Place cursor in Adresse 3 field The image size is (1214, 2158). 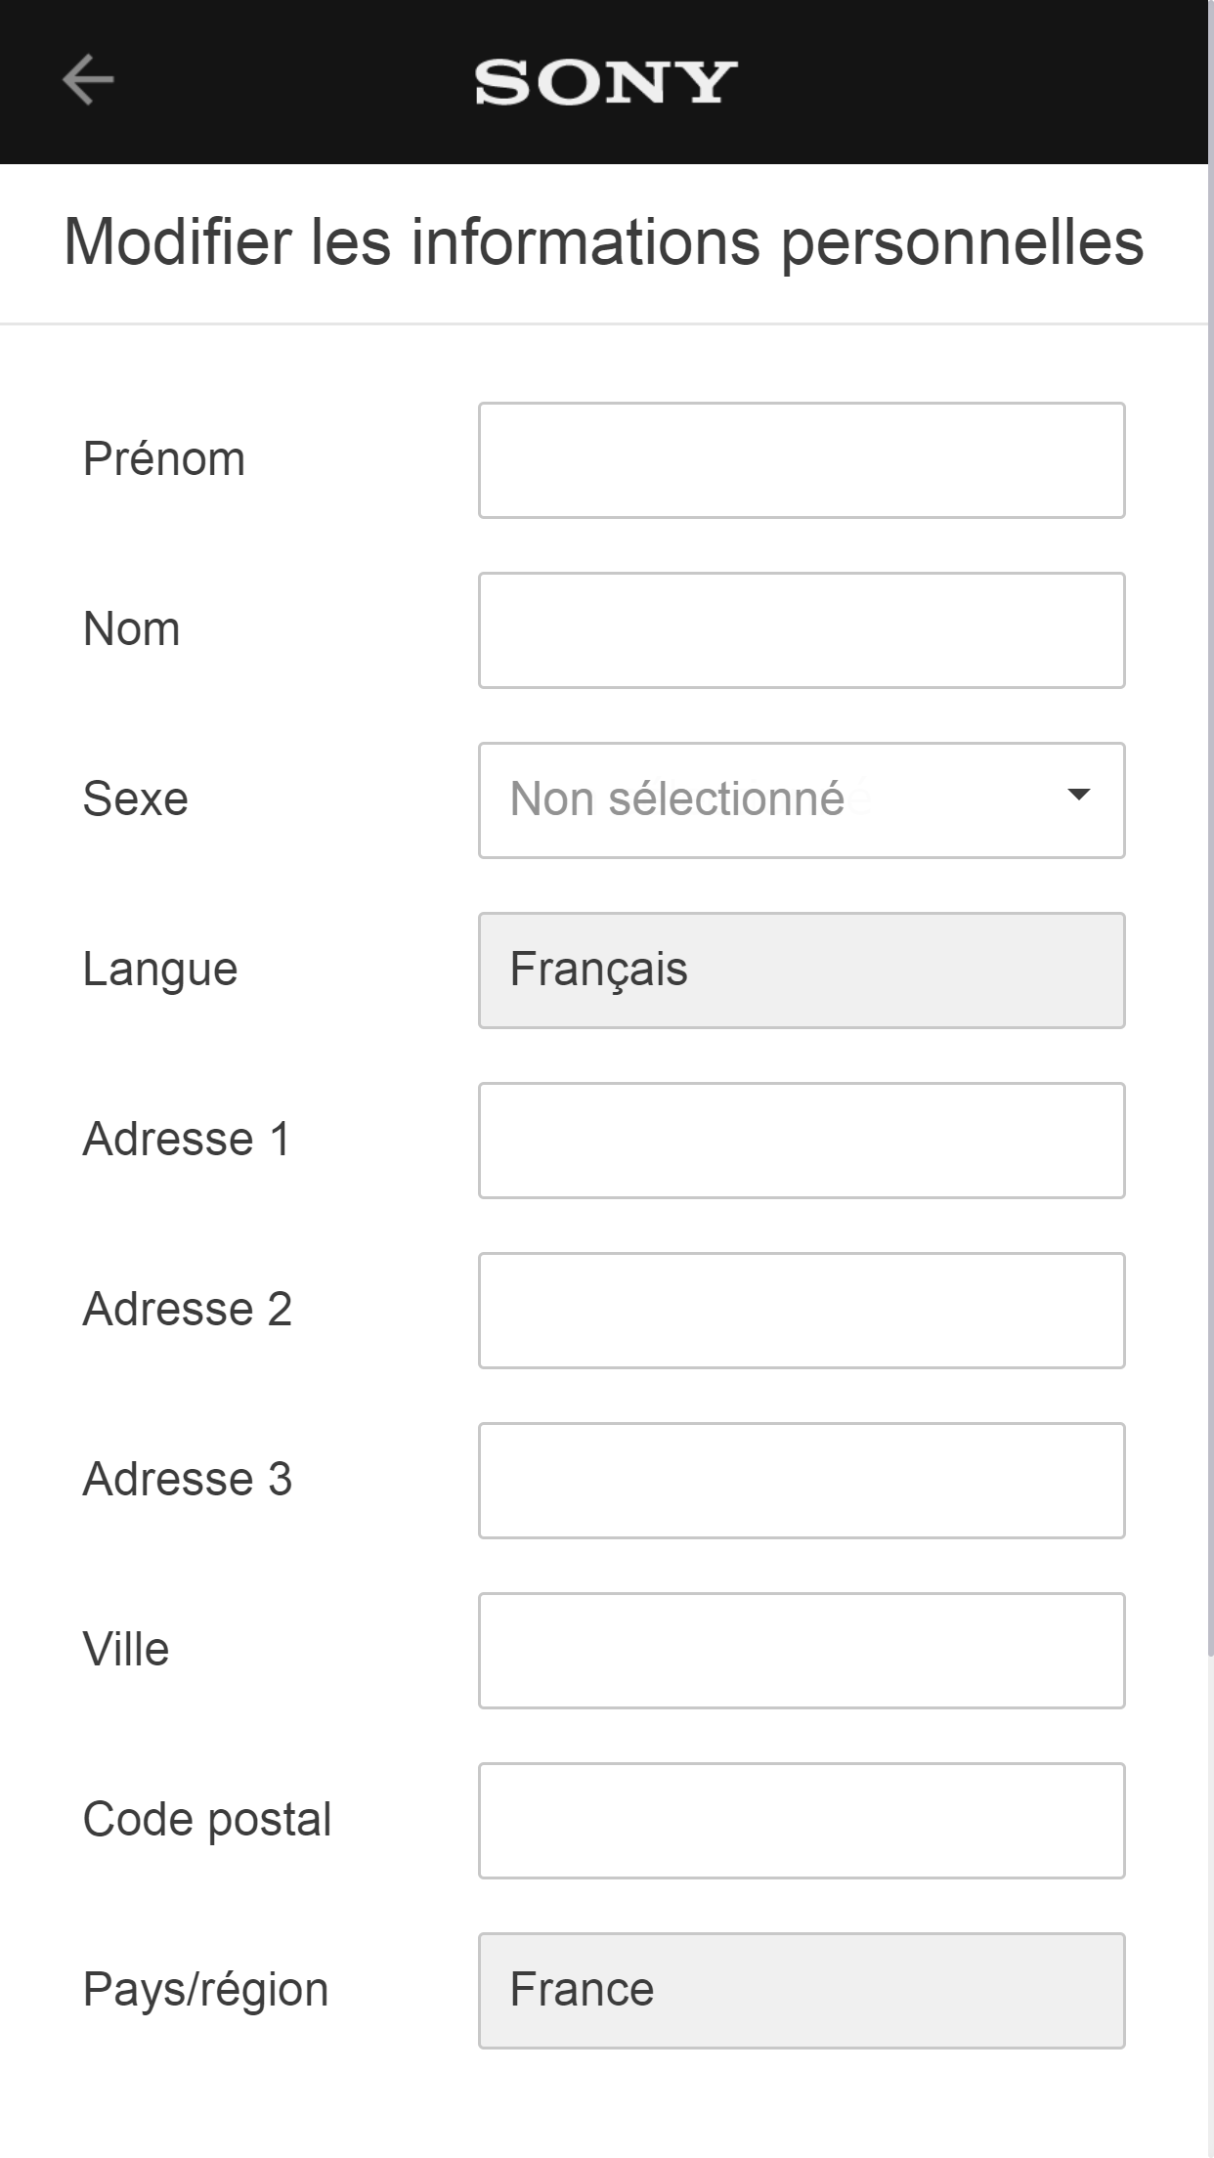802,1481
